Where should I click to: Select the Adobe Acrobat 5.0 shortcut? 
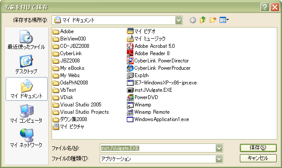coord(151,46)
